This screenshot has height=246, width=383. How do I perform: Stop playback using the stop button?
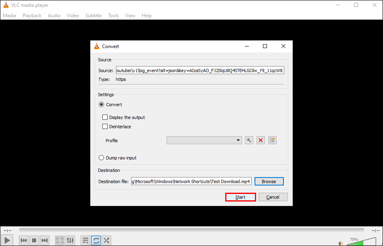tap(34, 240)
